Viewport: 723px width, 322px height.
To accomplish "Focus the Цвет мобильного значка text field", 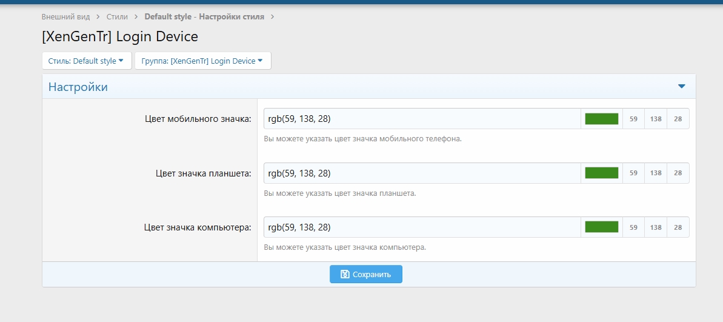I will [x=422, y=119].
